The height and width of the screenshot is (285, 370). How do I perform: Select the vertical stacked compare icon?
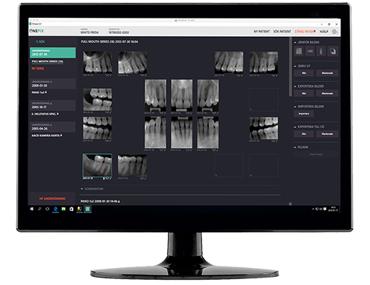coord(321,51)
